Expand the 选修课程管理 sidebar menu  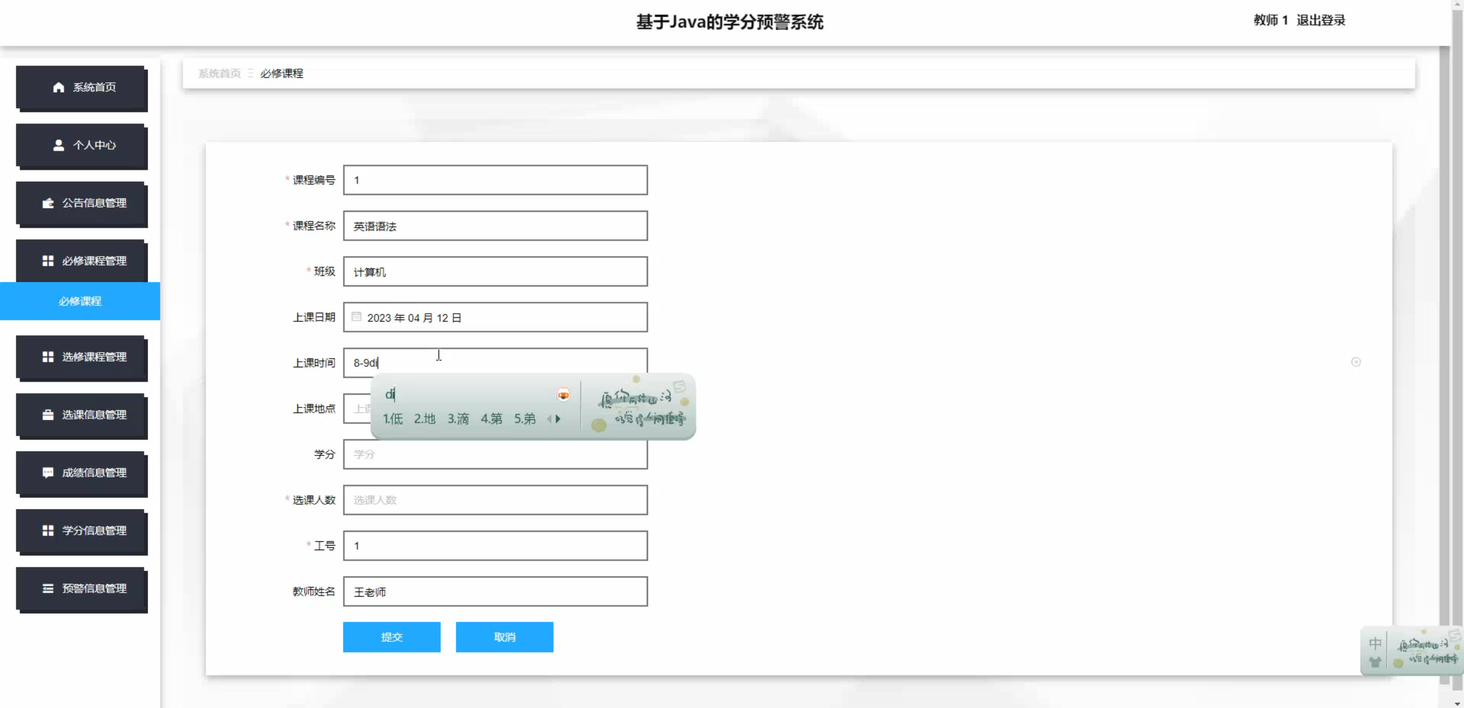82,357
